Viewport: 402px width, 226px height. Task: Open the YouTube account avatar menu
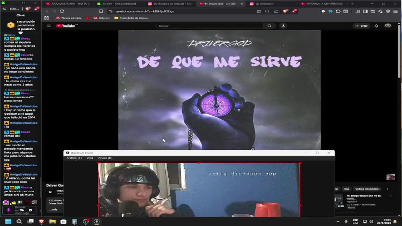[x=388, y=26]
